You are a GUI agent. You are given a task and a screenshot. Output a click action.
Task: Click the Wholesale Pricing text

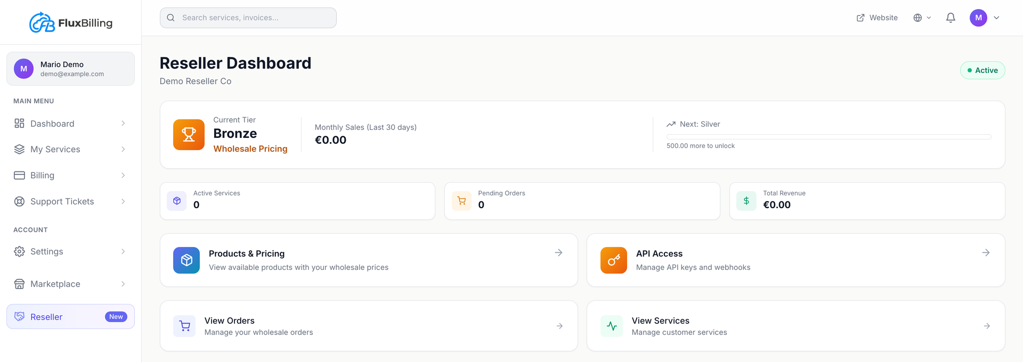tap(250, 149)
